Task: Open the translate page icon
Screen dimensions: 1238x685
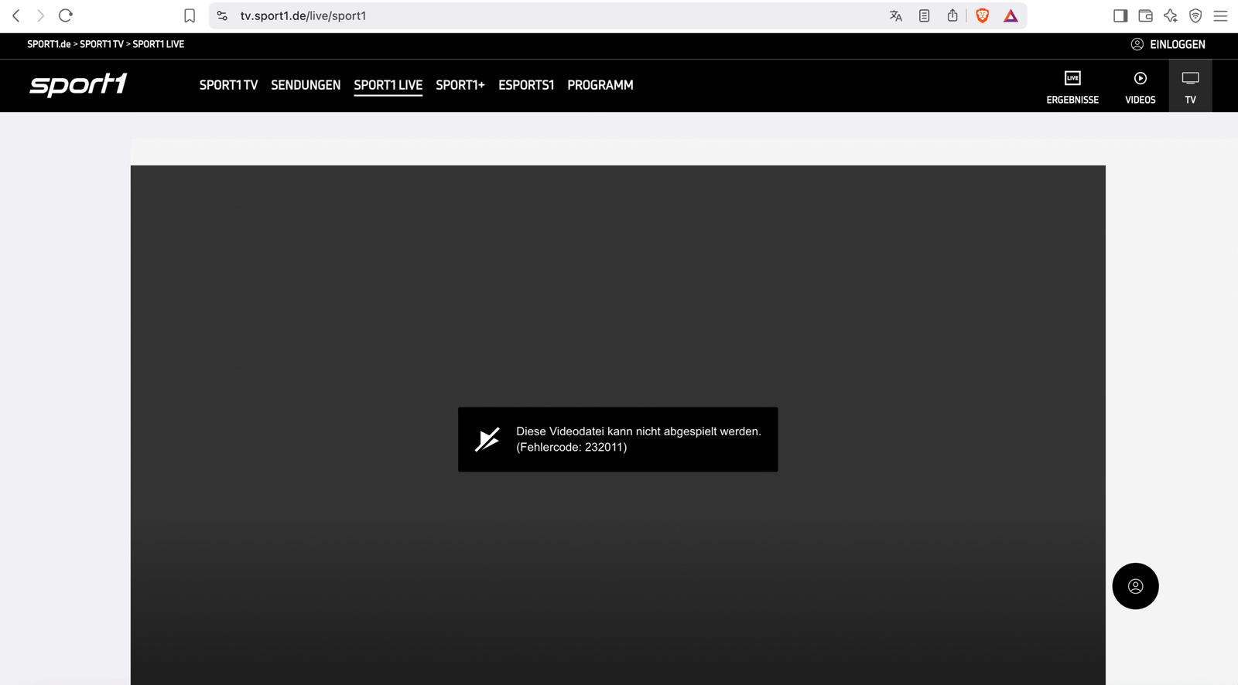Action: coord(896,15)
